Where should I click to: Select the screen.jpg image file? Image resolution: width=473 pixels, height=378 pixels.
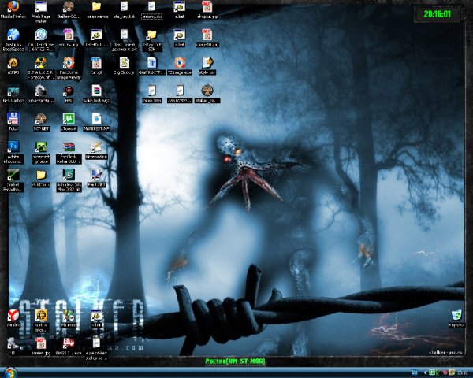pos(41,346)
